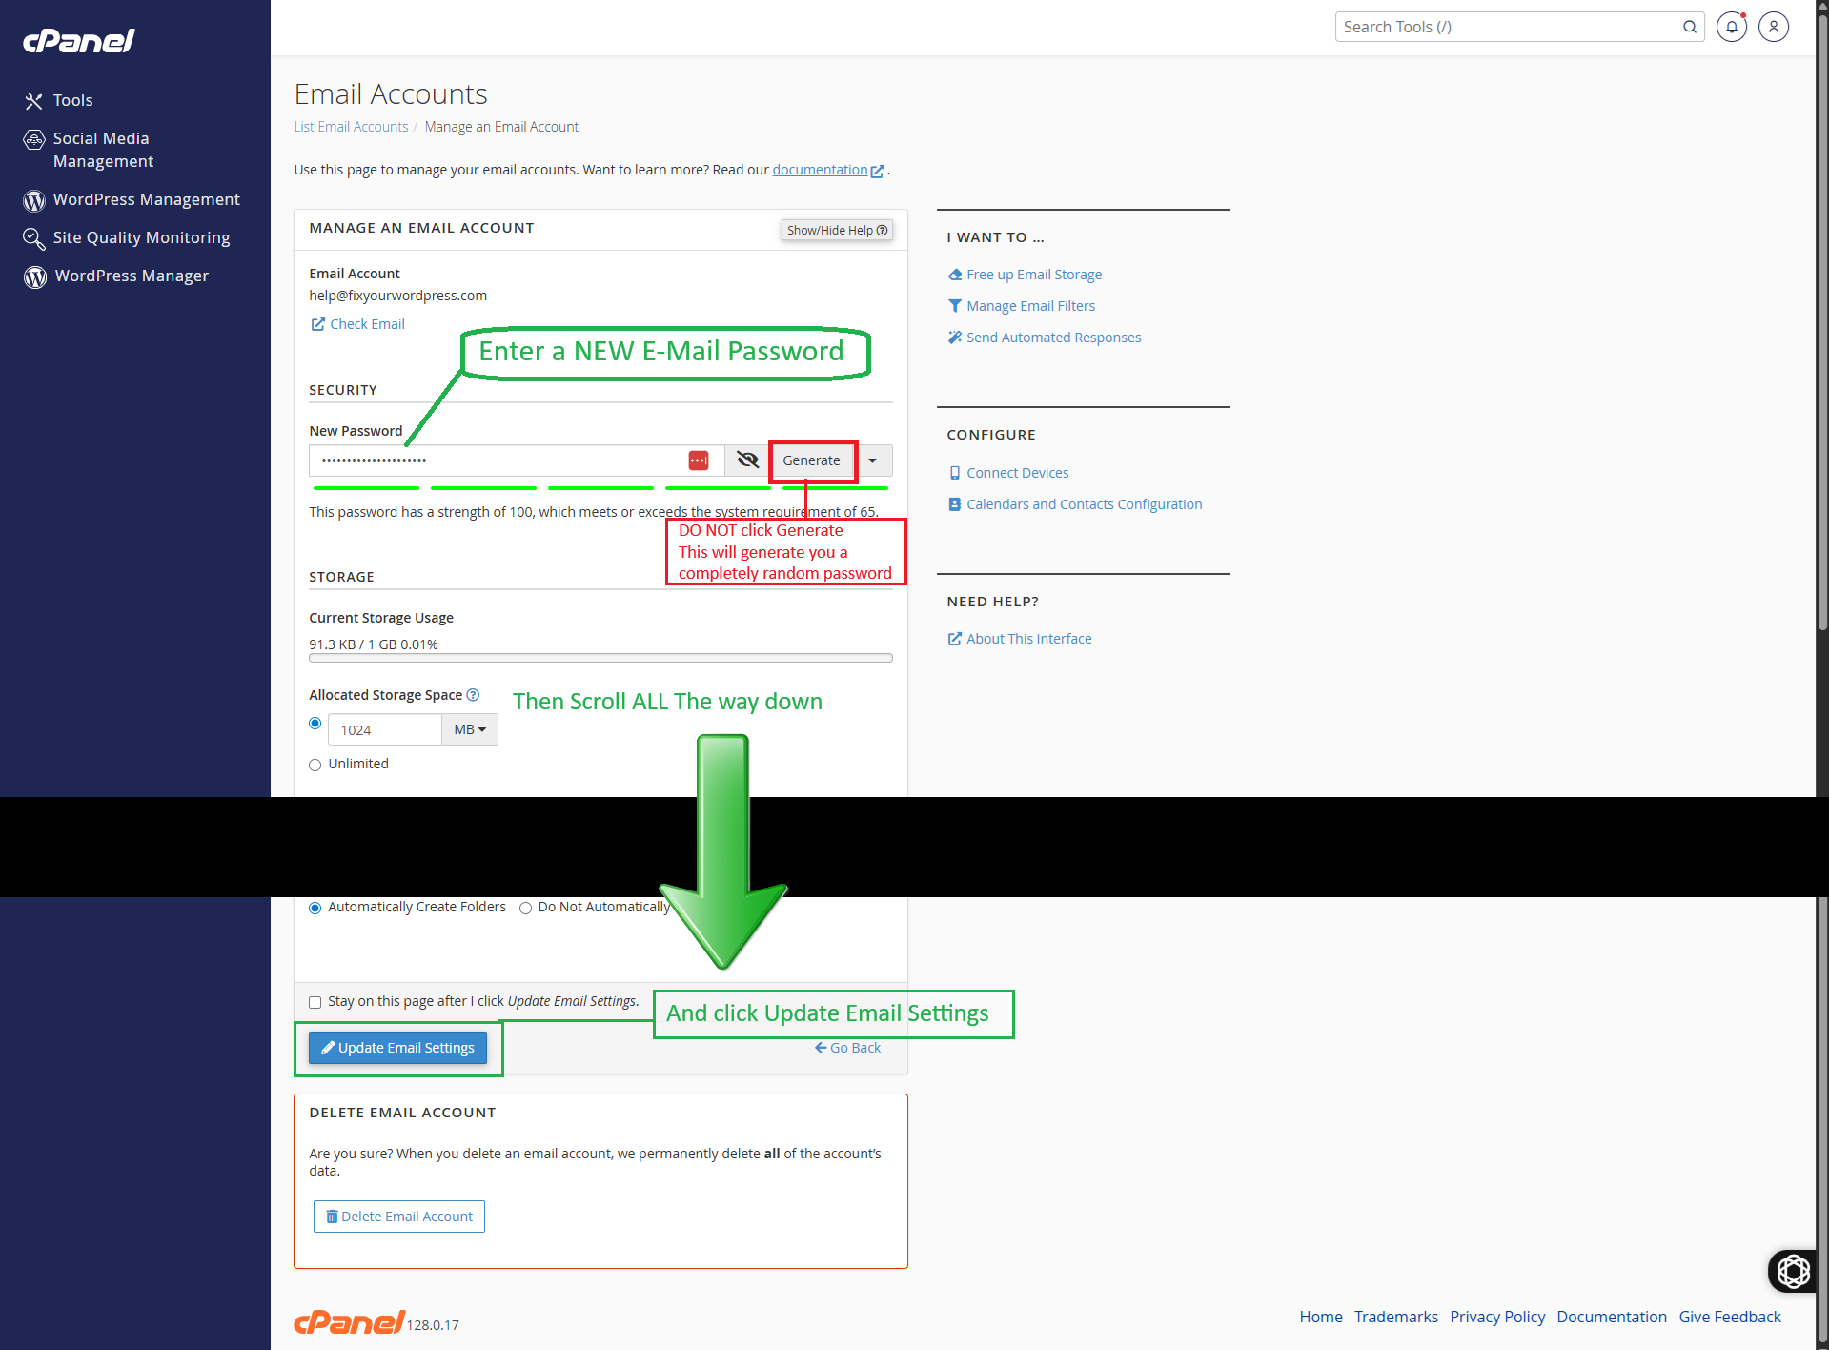This screenshot has height=1350, width=1829.
Task: Open Social Media Management in sidebar
Action: tap(103, 150)
